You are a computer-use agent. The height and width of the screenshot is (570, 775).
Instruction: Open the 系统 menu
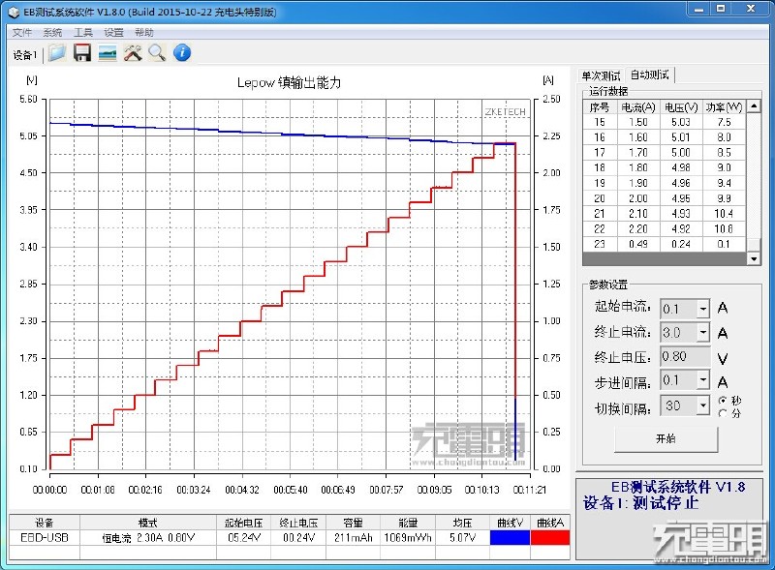click(x=51, y=32)
